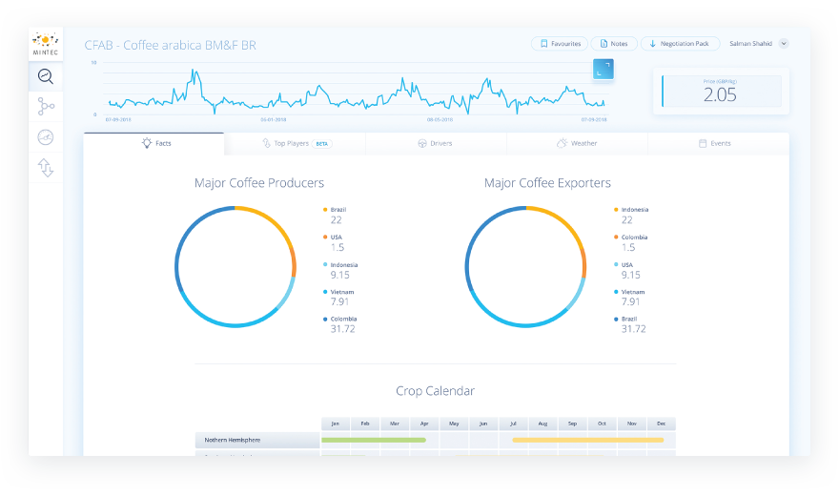Switch to the Facts tab
839x496 pixels.
(154, 143)
